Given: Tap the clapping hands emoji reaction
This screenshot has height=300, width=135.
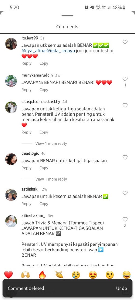Looking at the screenshot, I should [x=59, y=275].
